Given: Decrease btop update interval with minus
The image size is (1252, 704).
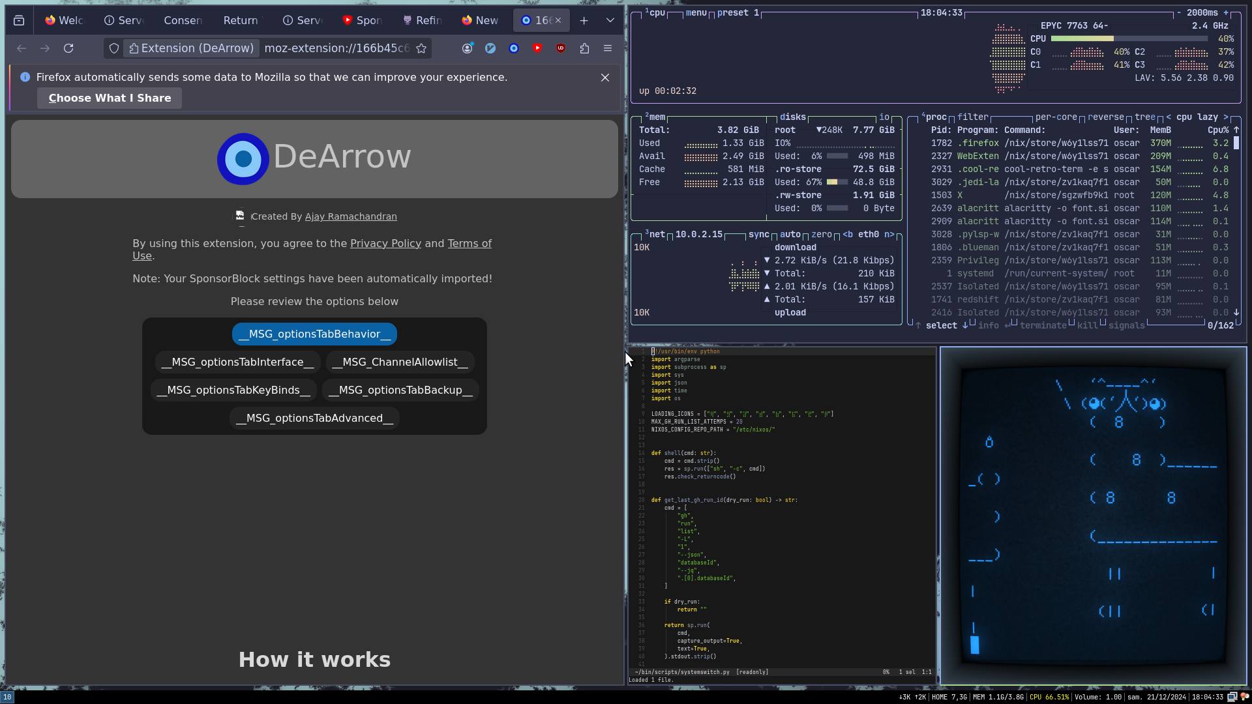Looking at the screenshot, I should (1179, 12).
